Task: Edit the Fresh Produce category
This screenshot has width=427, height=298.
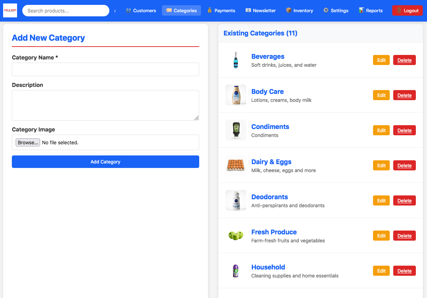Action: click(x=381, y=236)
